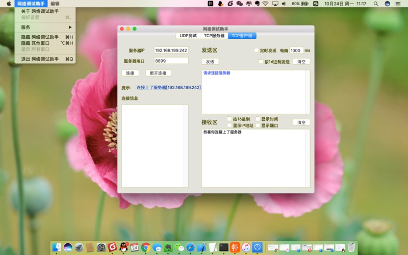The image size is (408, 255).
Task: Enable the 显示IP地址 checkbox
Action: (x=229, y=125)
